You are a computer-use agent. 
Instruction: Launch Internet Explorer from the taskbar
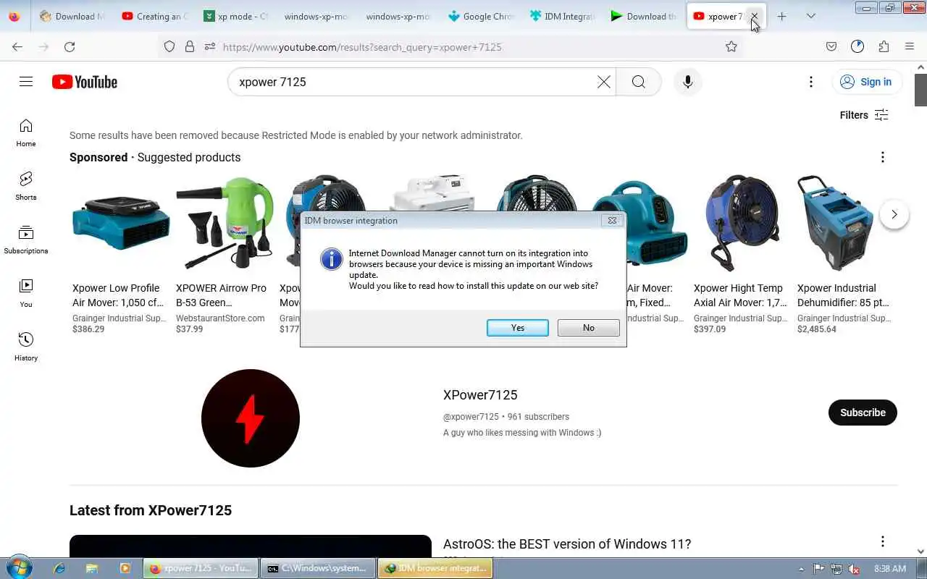pos(59,569)
